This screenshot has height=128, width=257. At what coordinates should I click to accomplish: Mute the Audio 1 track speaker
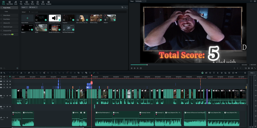click(x=7, y=117)
